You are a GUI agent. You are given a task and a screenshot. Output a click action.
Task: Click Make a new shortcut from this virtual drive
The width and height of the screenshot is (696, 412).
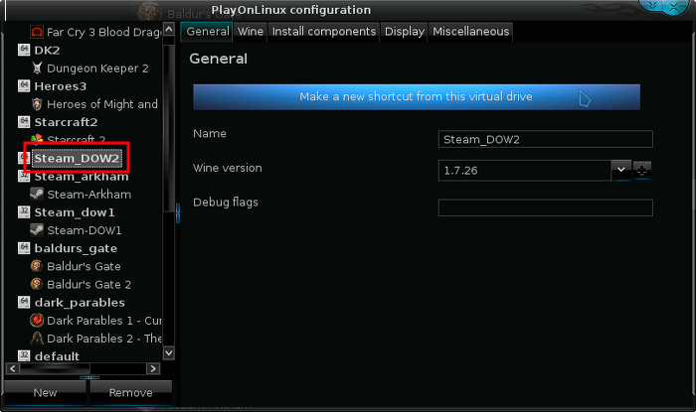(417, 96)
